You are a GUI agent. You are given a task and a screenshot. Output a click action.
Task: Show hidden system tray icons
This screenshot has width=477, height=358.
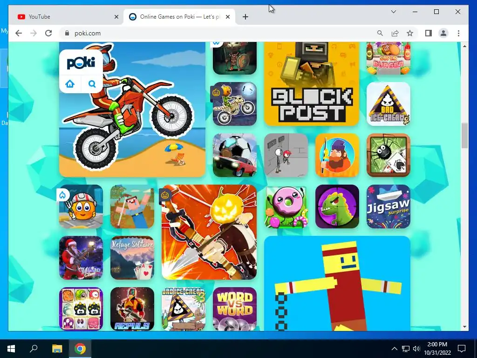click(x=394, y=349)
